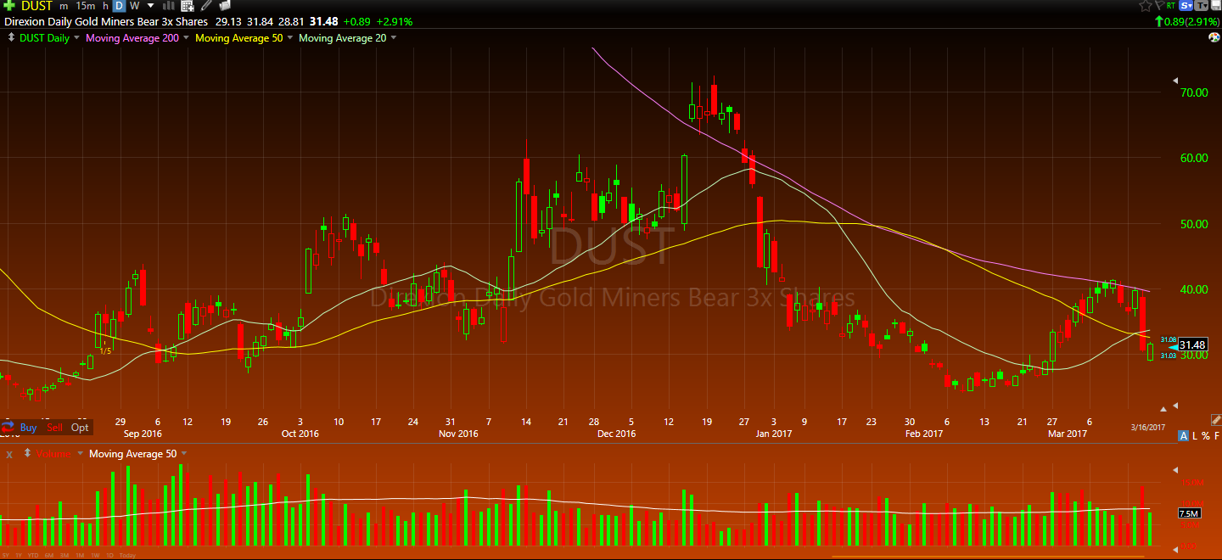Switch to the monthly 'm' timeframe

64,6
